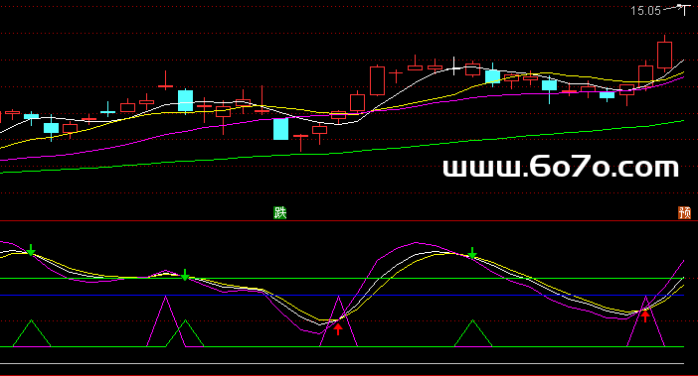
Task: Click the 15.05 high price label
Action: (645, 11)
